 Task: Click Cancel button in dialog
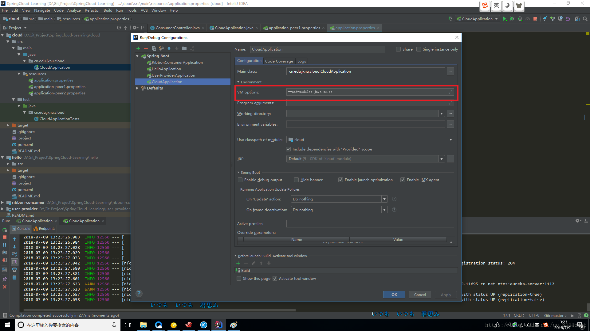point(420,295)
